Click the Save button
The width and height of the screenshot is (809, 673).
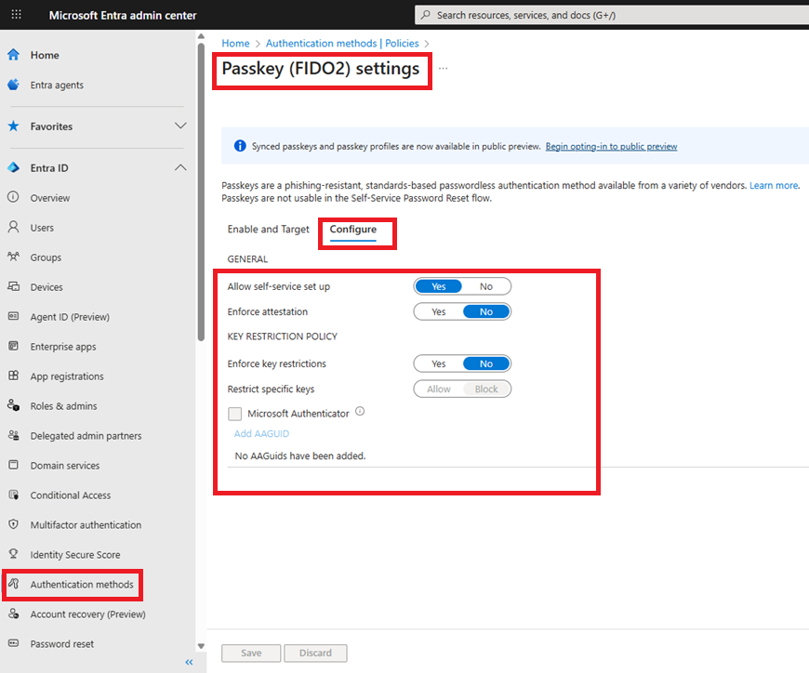point(250,653)
